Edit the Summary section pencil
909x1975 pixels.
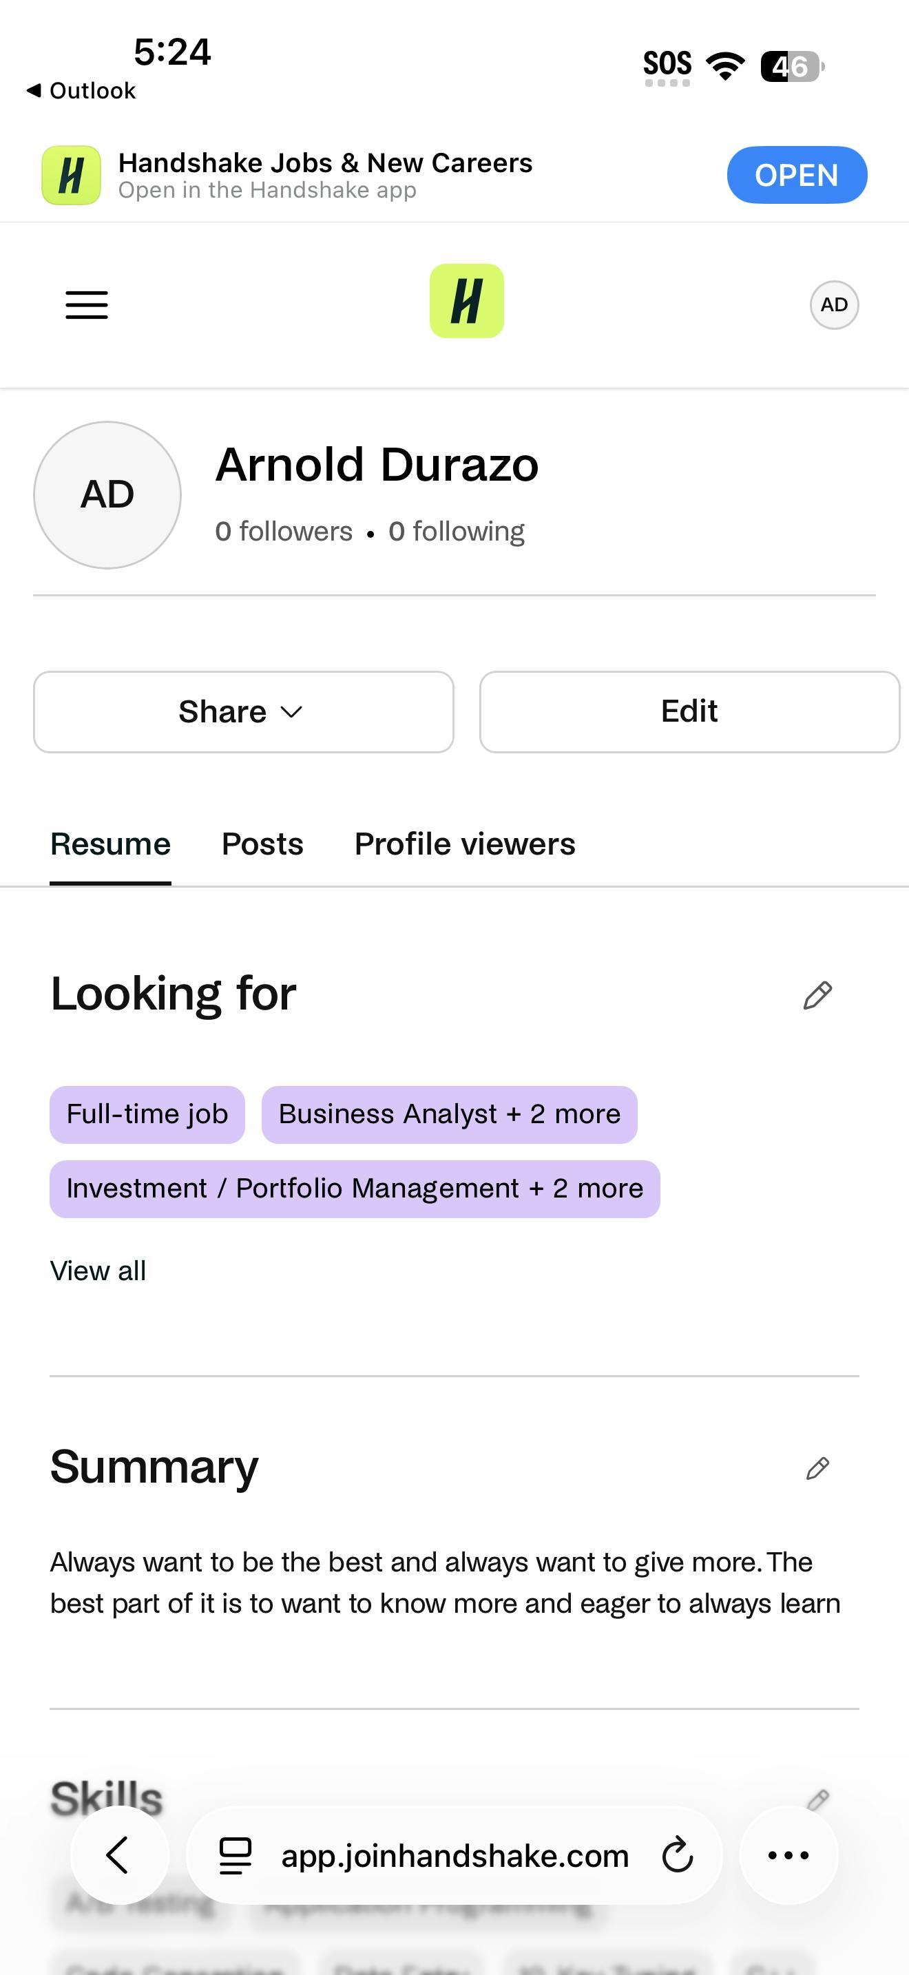click(817, 1468)
